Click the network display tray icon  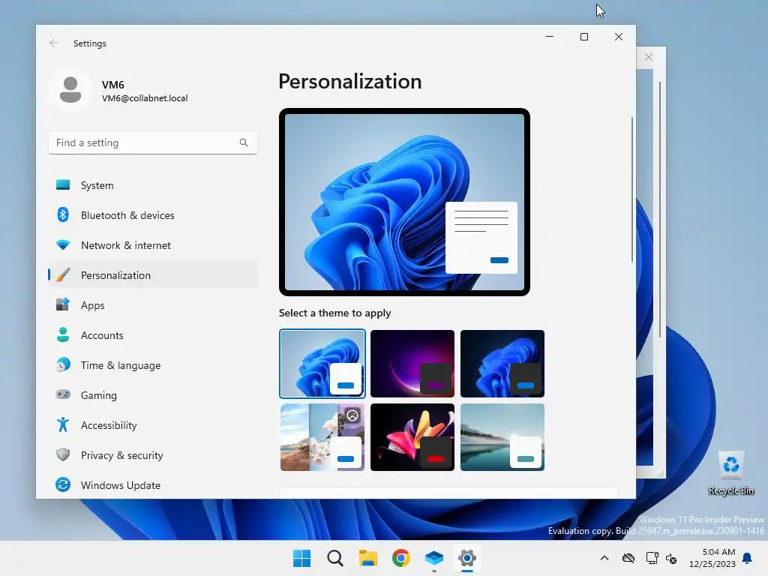[x=652, y=558]
